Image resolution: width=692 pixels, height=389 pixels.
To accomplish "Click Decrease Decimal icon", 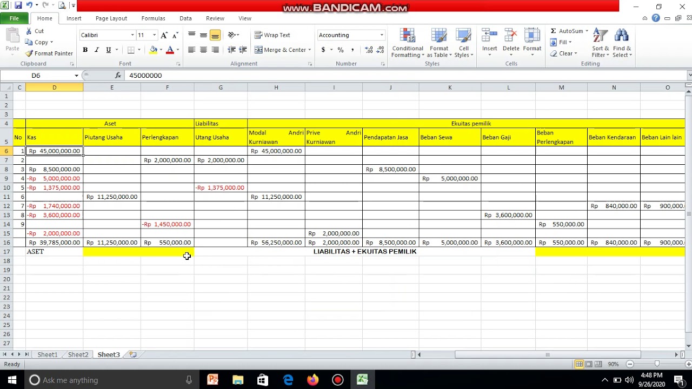I will (381, 50).
